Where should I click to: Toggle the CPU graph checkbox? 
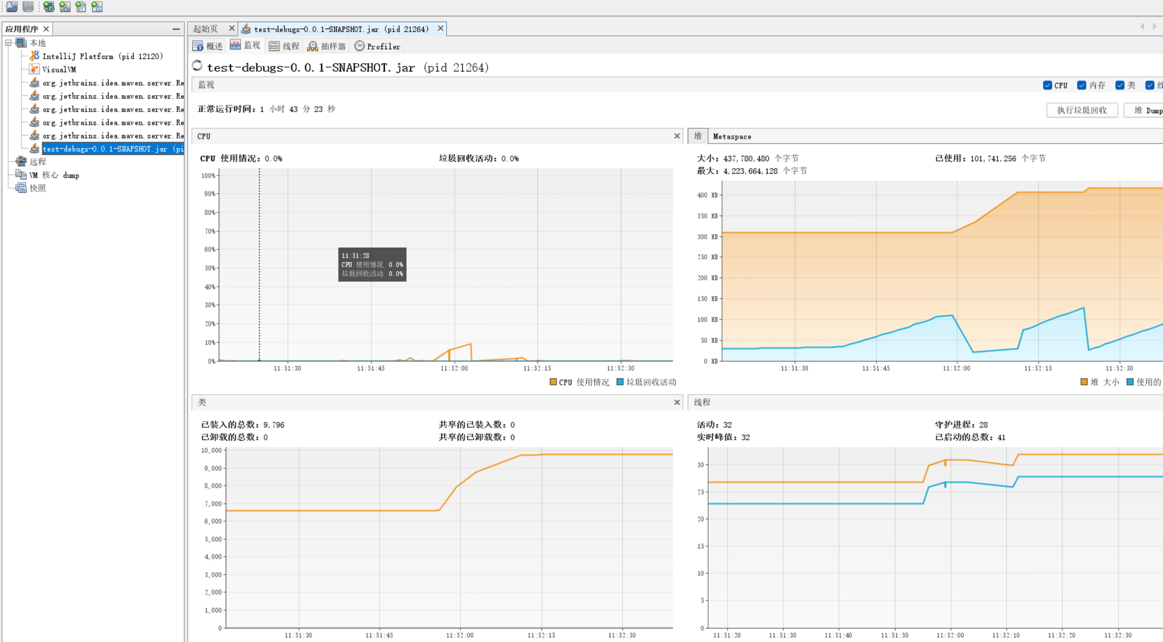coord(1047,85)
